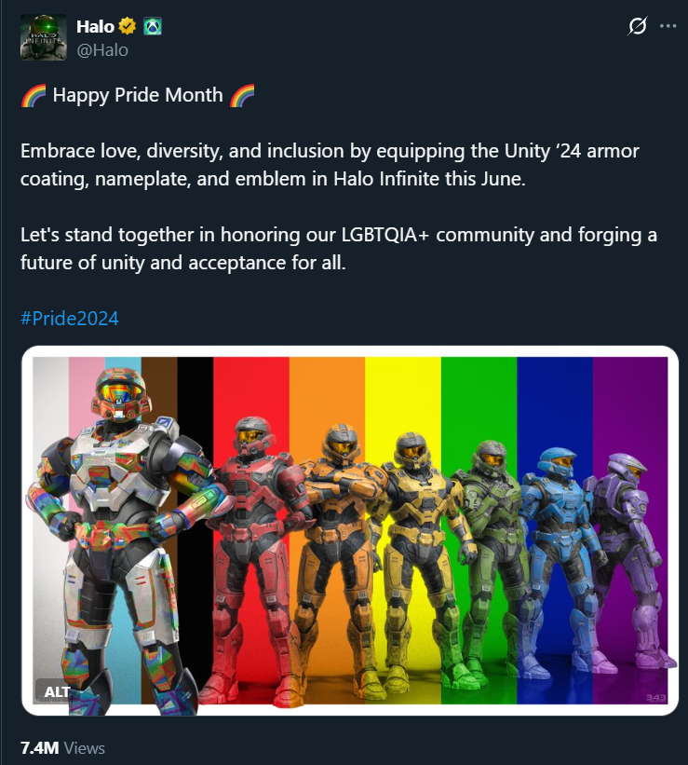The width and height of the screenshot is (688, 765).
Task: Open the Halo Infinite profile avatar
Action: coord(44,37)
